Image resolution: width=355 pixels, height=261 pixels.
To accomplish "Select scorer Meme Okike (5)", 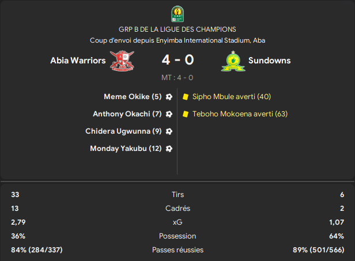I will 133,97.
